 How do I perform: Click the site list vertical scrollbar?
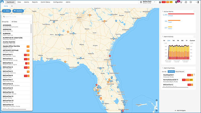(x=31, y=28)
